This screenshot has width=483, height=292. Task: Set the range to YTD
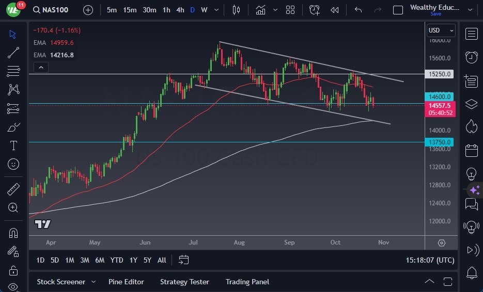pos(117,260)
